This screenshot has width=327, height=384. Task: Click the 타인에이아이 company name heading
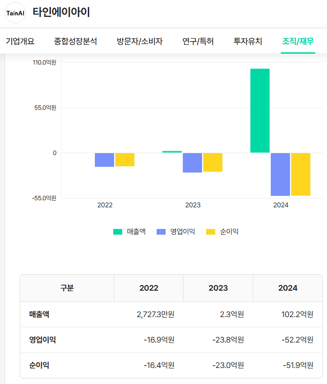click(61, 13)
